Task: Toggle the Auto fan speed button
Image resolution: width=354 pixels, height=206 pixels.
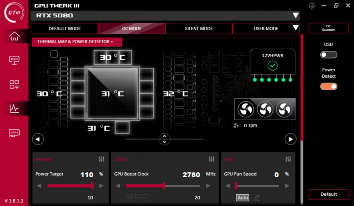Action: click(243, 197)
